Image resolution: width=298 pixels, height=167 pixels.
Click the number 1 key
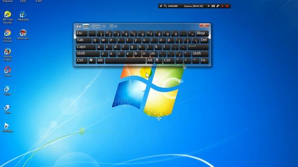(x=101, y=33)
